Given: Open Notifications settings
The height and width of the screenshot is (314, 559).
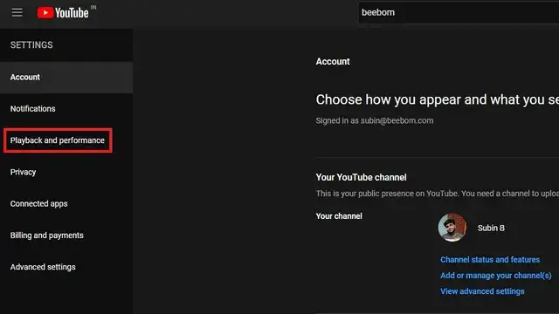Looking at the screenshot, I should 66,109.
